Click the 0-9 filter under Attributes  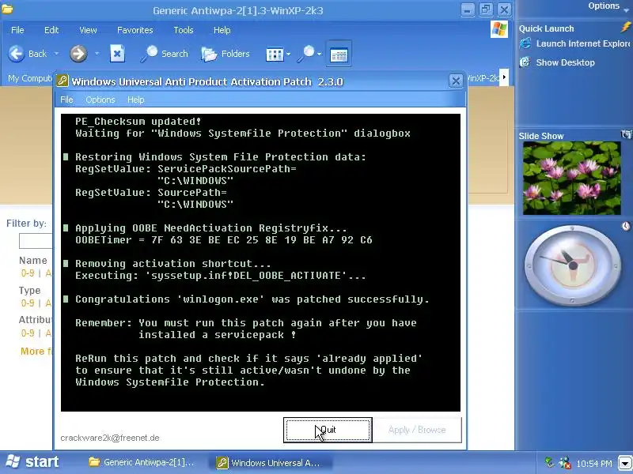click(28, 333)
